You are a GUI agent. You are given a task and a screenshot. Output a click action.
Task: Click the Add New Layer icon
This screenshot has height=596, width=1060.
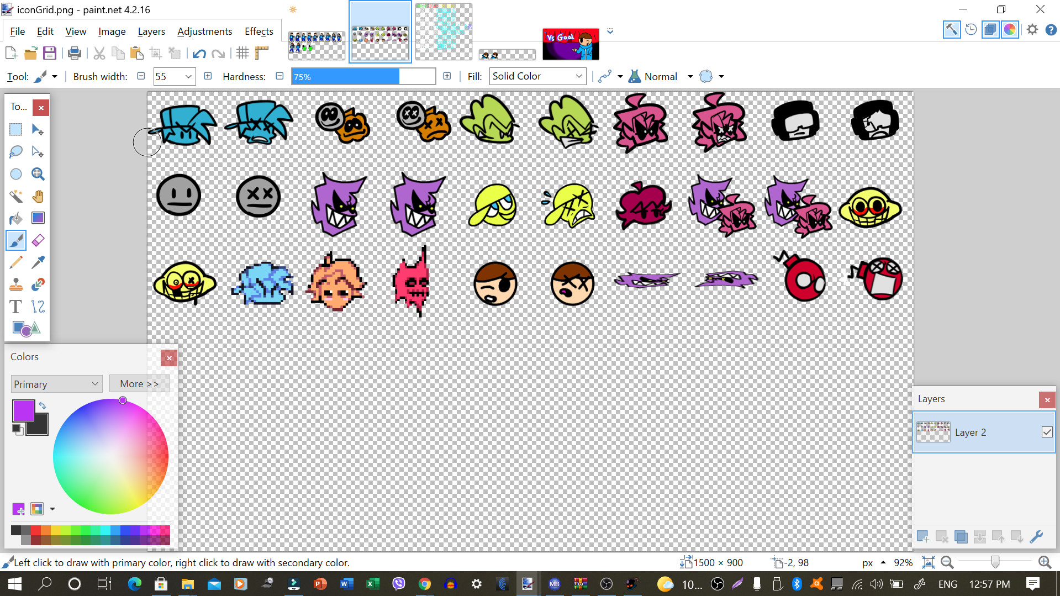click(x=922, y=536)
